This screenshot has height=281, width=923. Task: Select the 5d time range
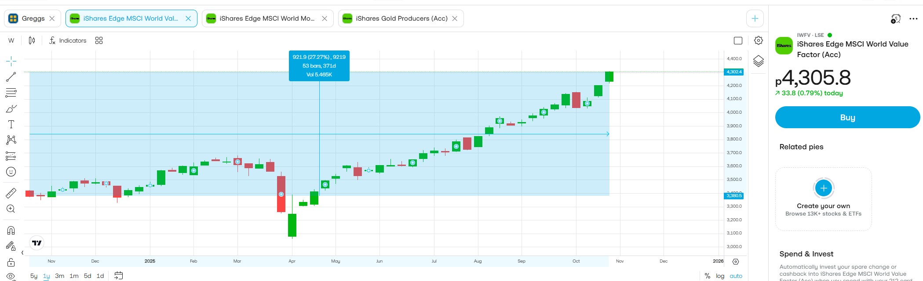(x=88, y=276)
